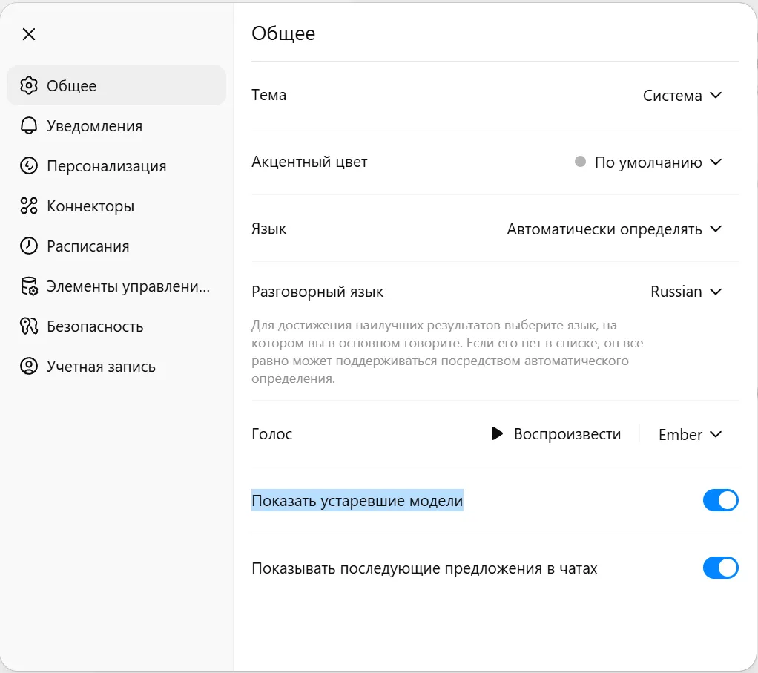Click the Показать устаревшие модели highlighted label
758x673 pixels.
click(357, 502)
